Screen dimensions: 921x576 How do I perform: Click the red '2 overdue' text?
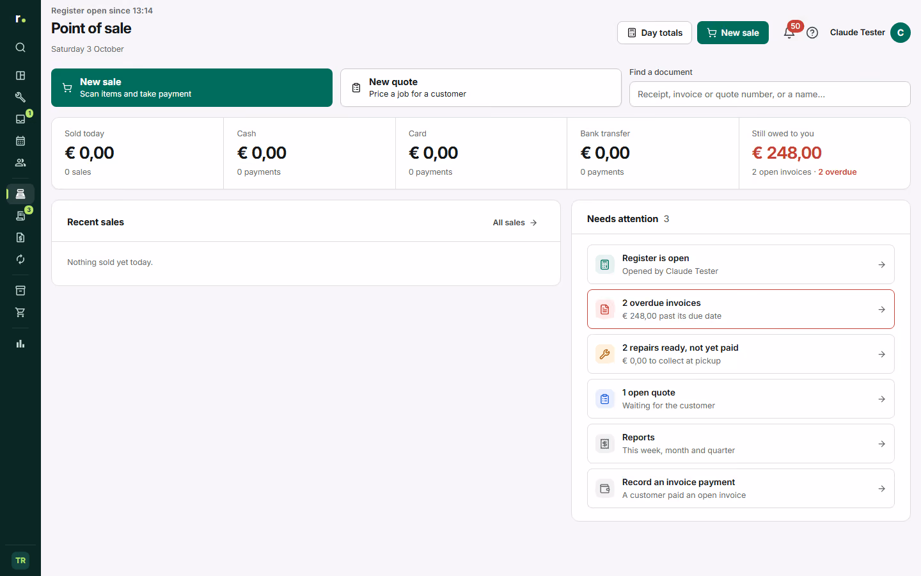click(x=837, y=172)
